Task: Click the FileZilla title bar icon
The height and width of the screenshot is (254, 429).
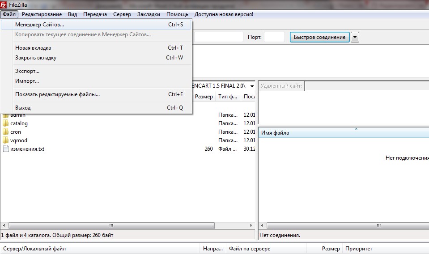Action: (3, 4)
